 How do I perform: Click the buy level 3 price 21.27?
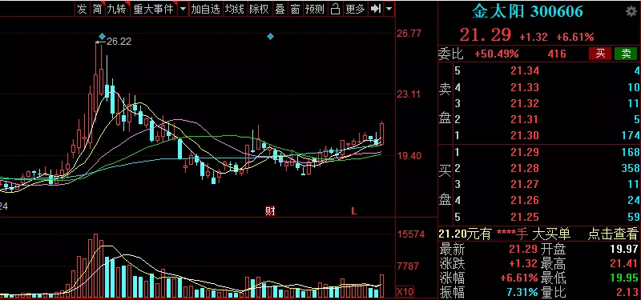click(x=525, y=185)
